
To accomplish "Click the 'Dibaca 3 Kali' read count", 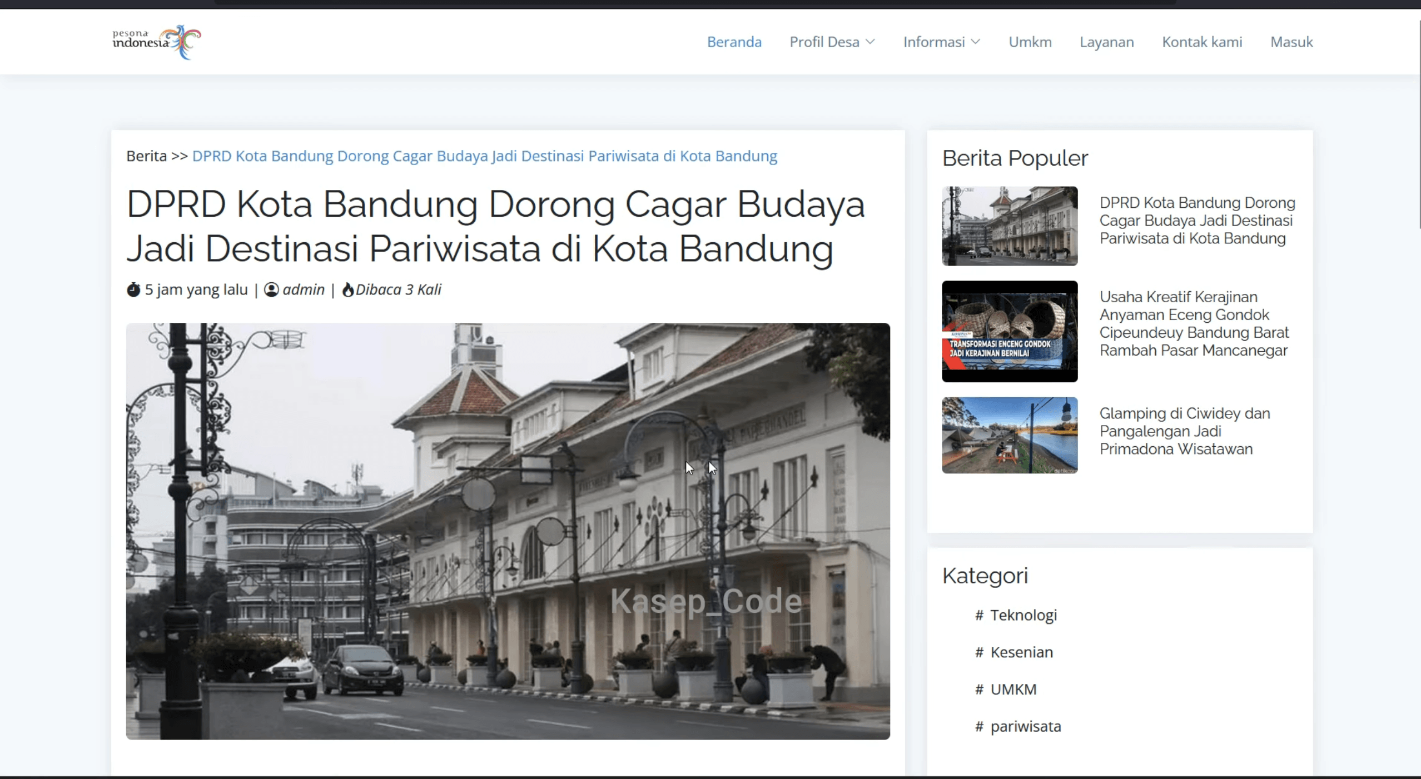I will click(398, 289).
